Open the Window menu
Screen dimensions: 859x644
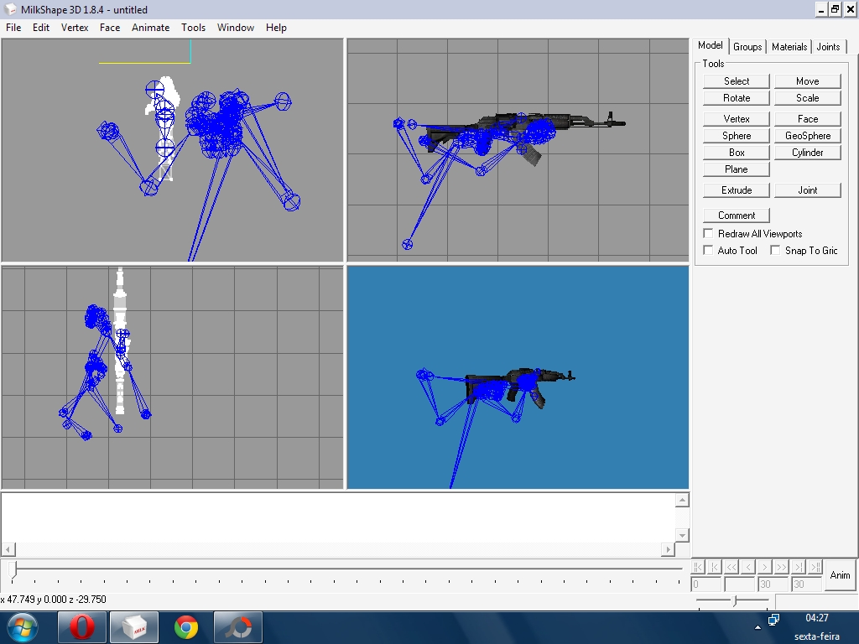click(x=236, y=28)
